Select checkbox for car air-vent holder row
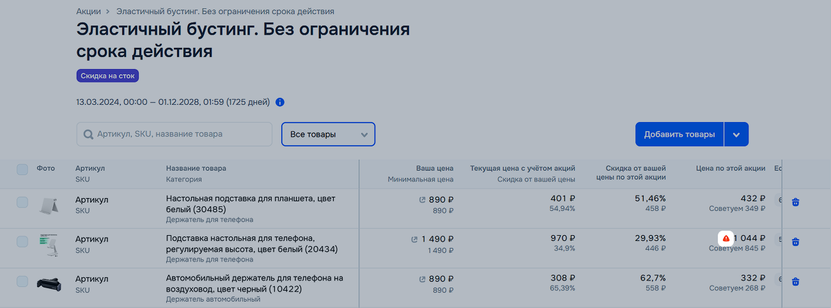The width and height of the screenshot is (831, 308). 22,281
